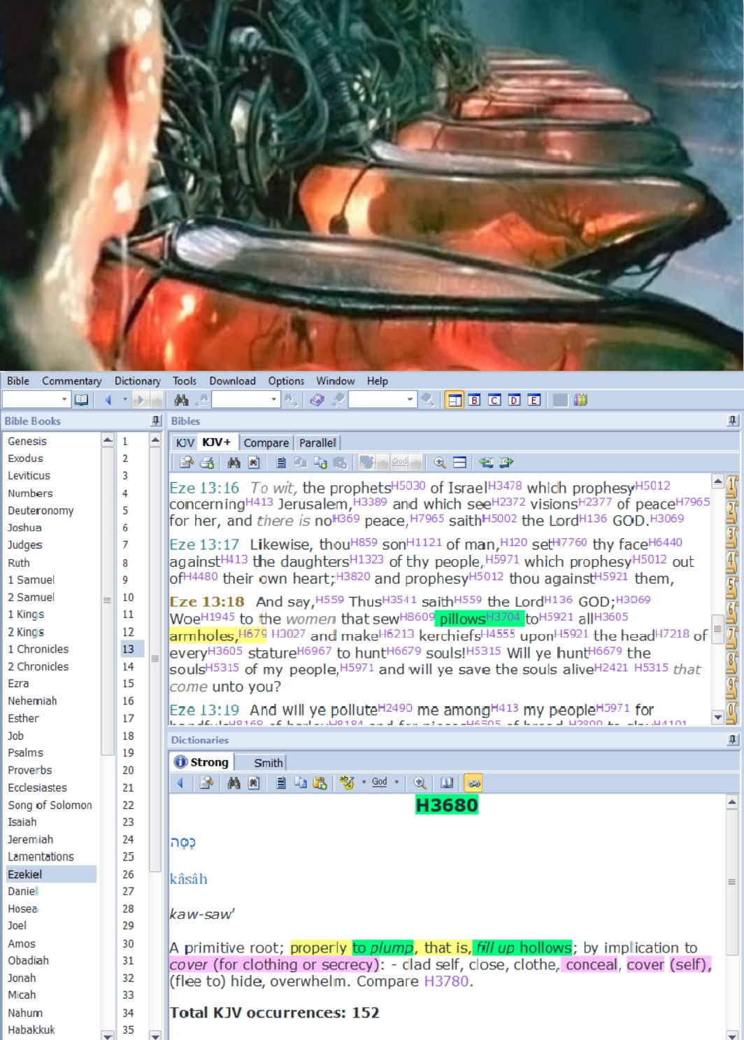Switch to the Compare tab

(266, 442)
